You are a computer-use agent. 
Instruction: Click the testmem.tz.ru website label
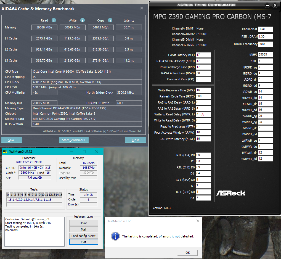tap(84, 216)
